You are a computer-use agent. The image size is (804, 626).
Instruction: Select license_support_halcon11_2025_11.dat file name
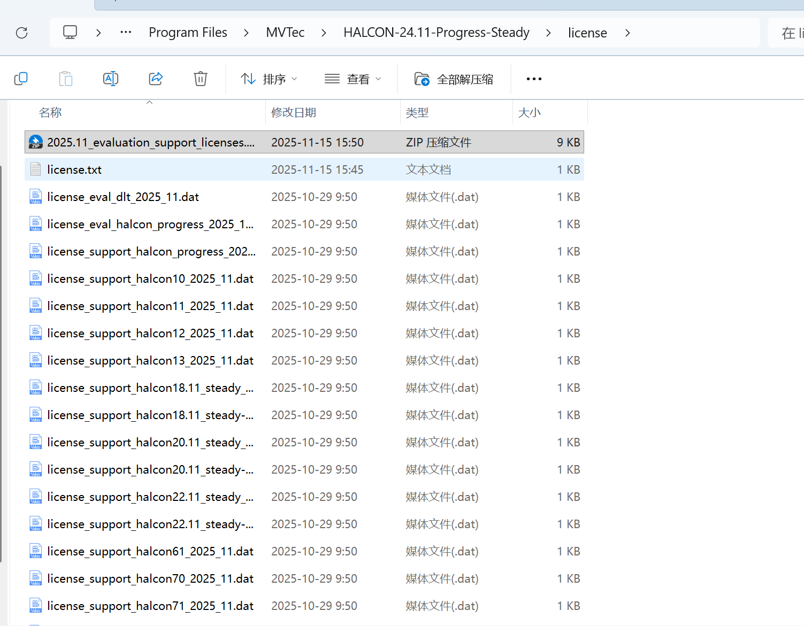click(x=150, y=306)
